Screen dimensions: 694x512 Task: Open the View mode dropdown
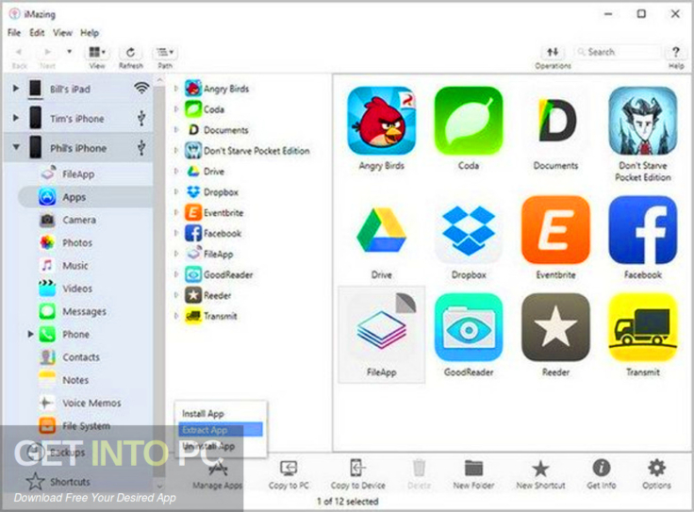97,52
